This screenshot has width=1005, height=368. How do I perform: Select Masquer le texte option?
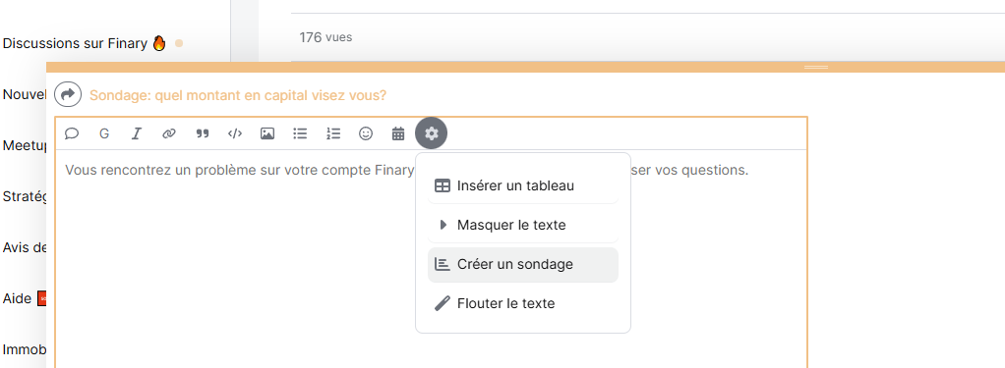point(523,226)
